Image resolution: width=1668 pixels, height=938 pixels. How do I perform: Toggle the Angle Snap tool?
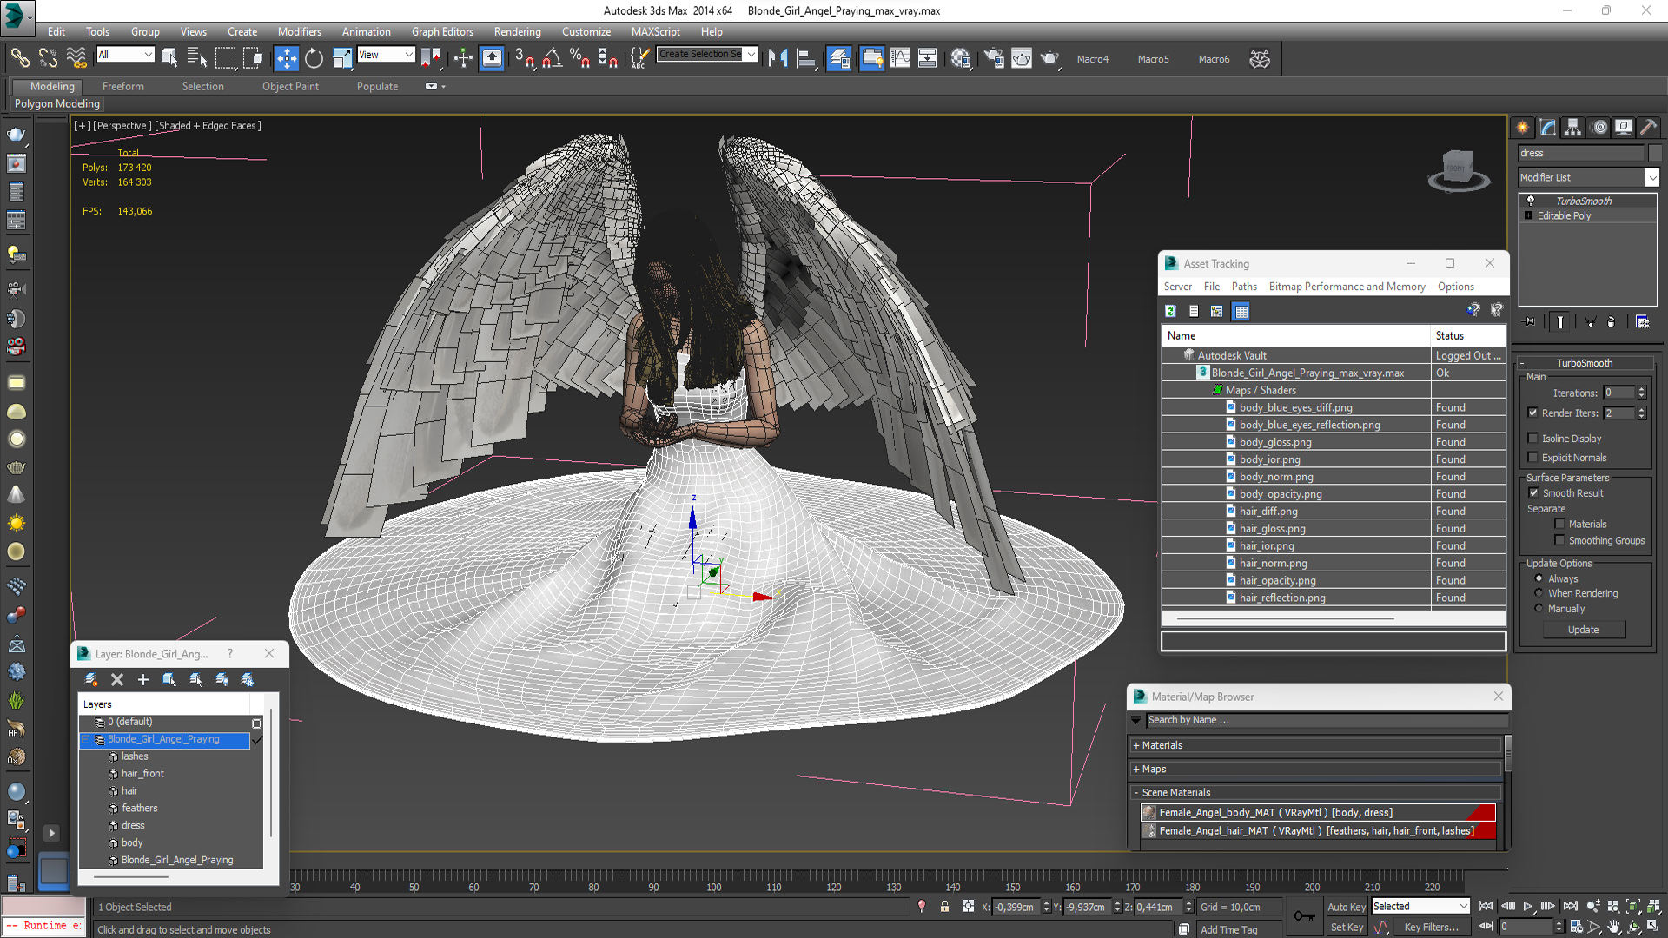point(553,59)
